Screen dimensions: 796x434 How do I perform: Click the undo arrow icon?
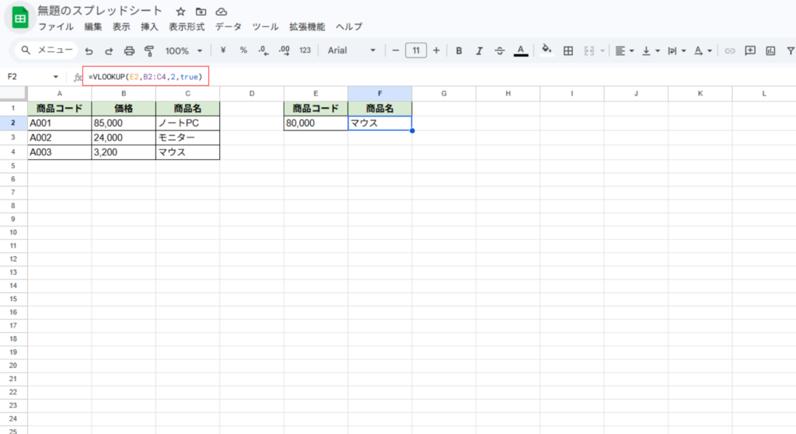(89, 50)
